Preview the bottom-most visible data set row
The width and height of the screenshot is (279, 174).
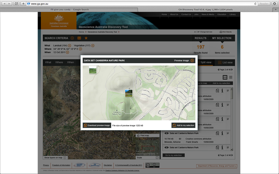217,148
